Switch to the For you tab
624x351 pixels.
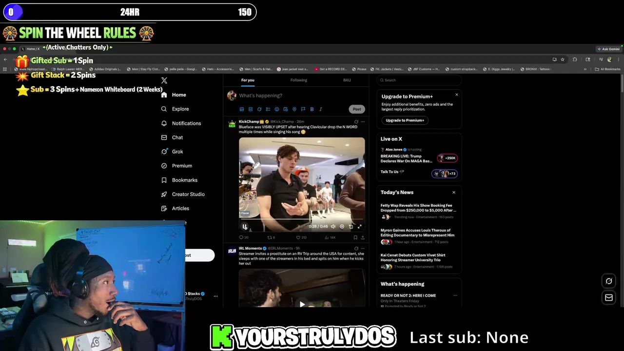click(248, 80)
